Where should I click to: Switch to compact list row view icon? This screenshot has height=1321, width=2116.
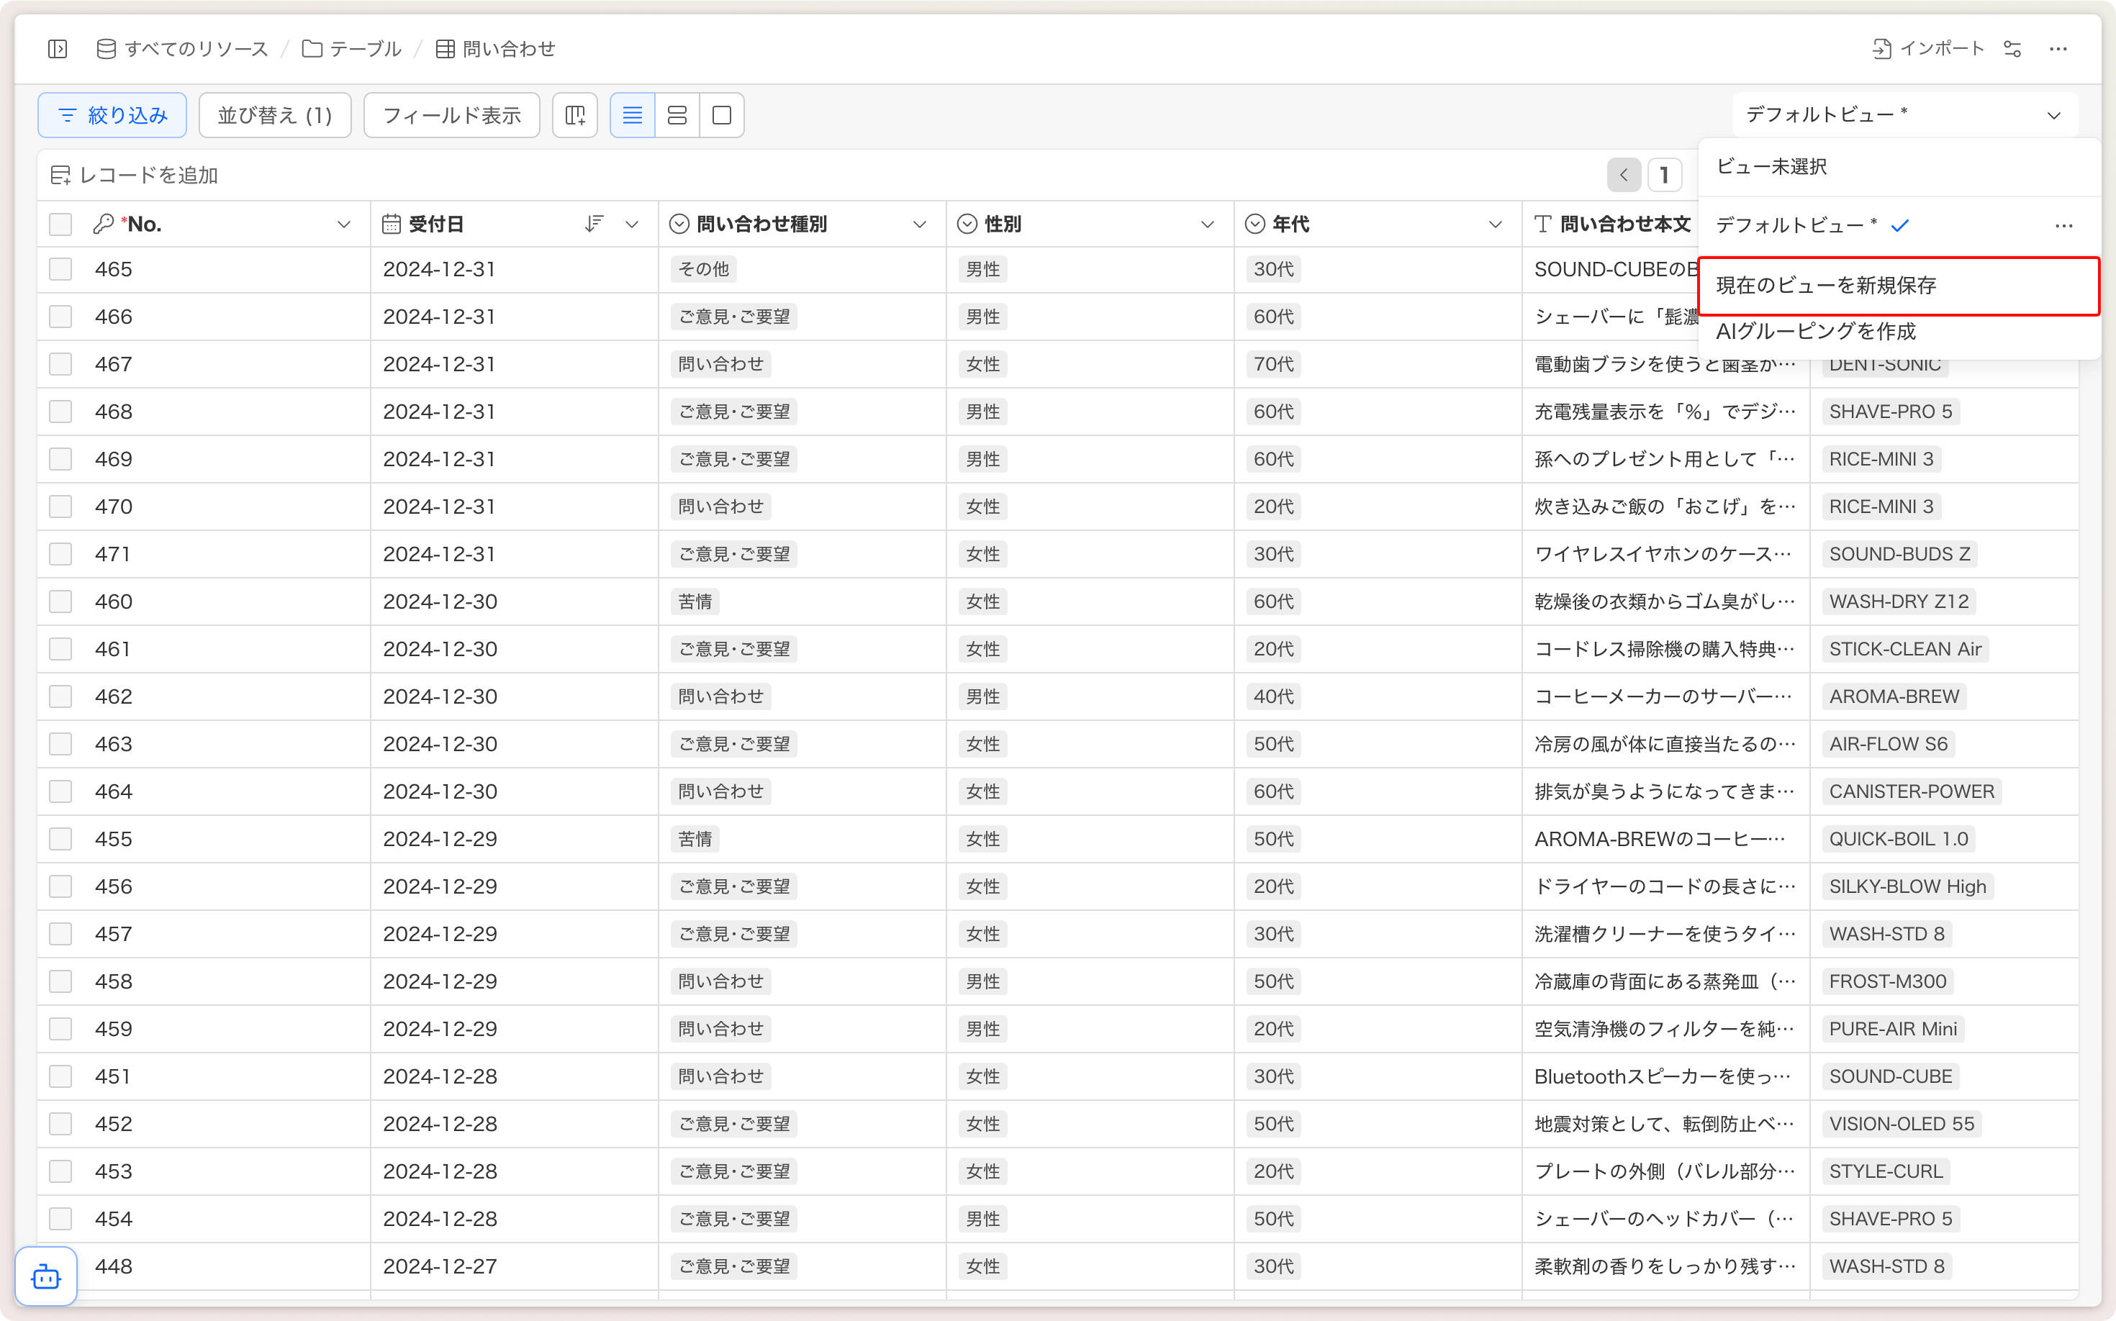point(632,115)
